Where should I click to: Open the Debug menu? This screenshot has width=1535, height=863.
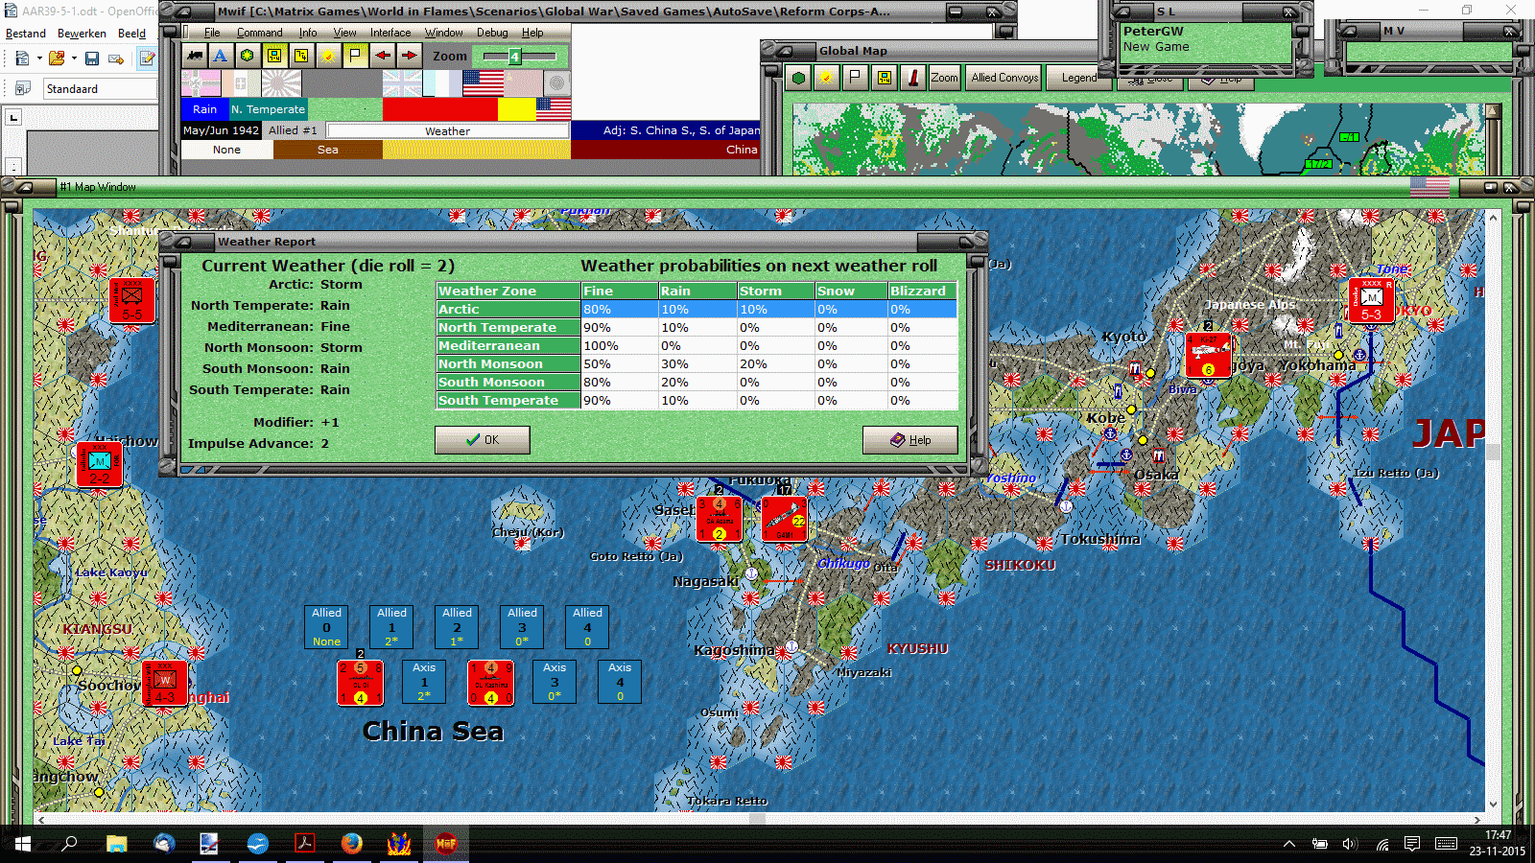coord(492,33)
